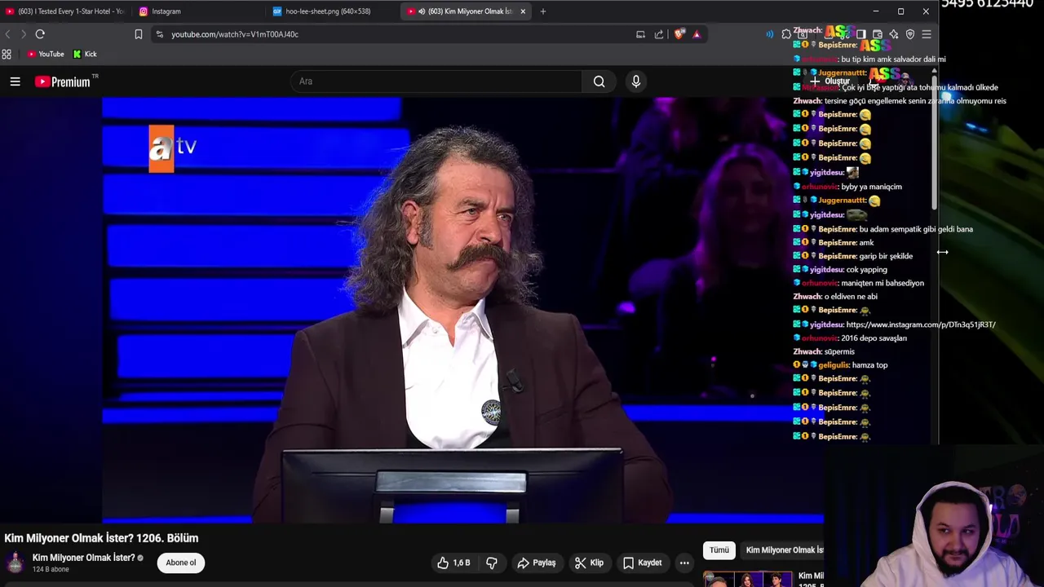The image size is (1044, 587).
Task: Mute the tab using its speaker icon
Action: pyautogui.click(x=422, y=11)
